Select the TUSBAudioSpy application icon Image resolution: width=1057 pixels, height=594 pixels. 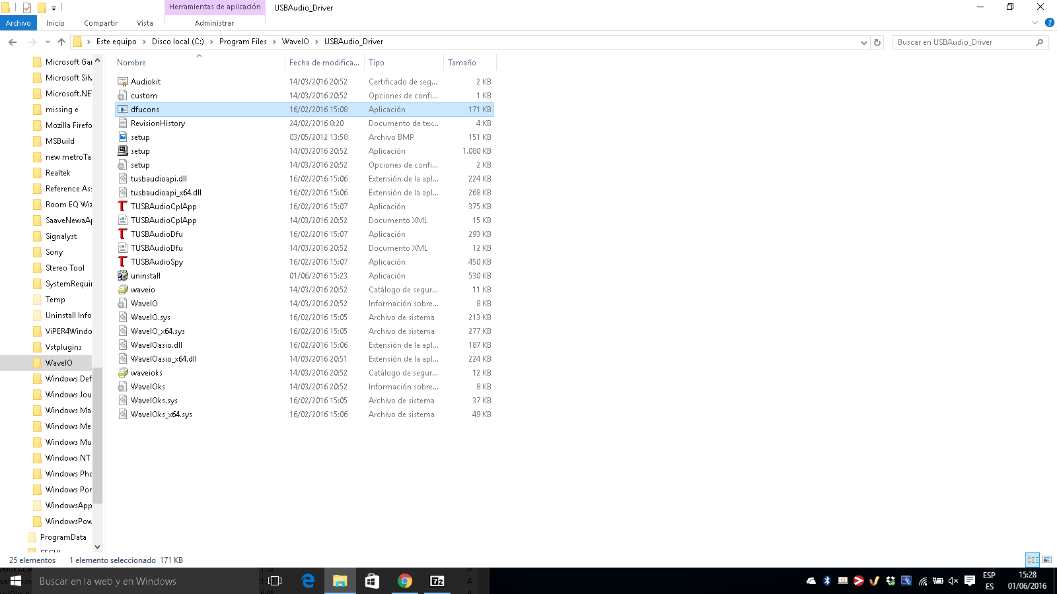[122, 262]
